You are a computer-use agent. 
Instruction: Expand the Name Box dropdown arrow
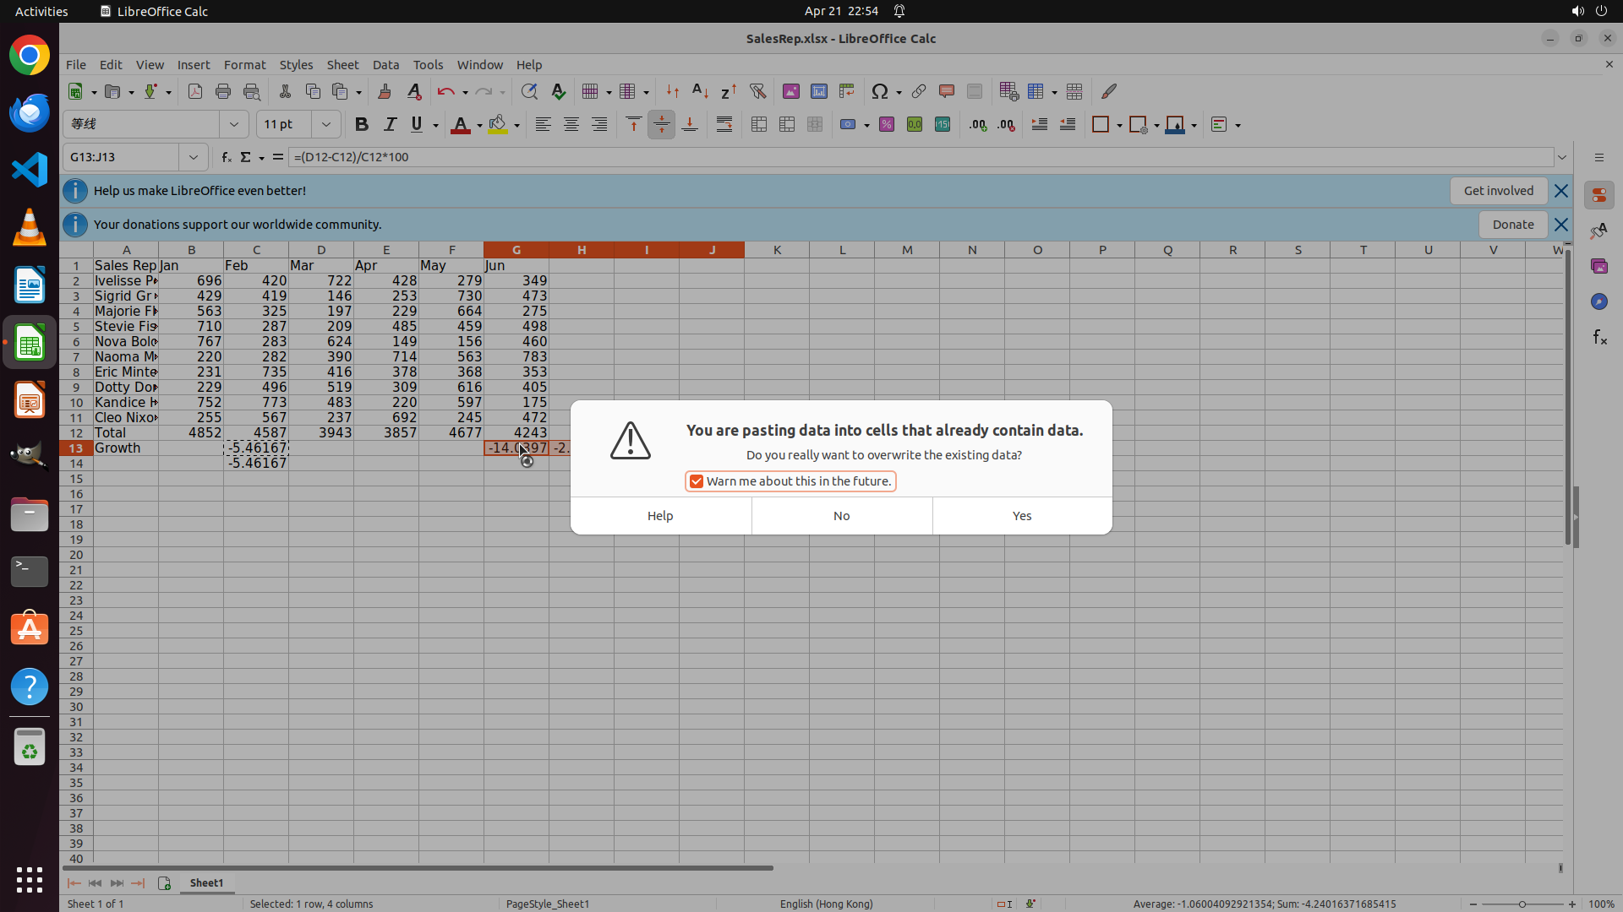pos(194,157)
